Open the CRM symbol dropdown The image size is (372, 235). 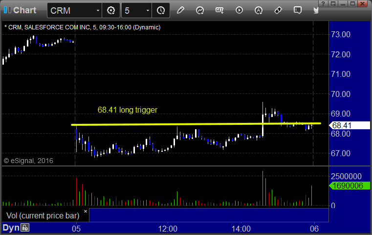pyautogui.click(x=98, y=10)
